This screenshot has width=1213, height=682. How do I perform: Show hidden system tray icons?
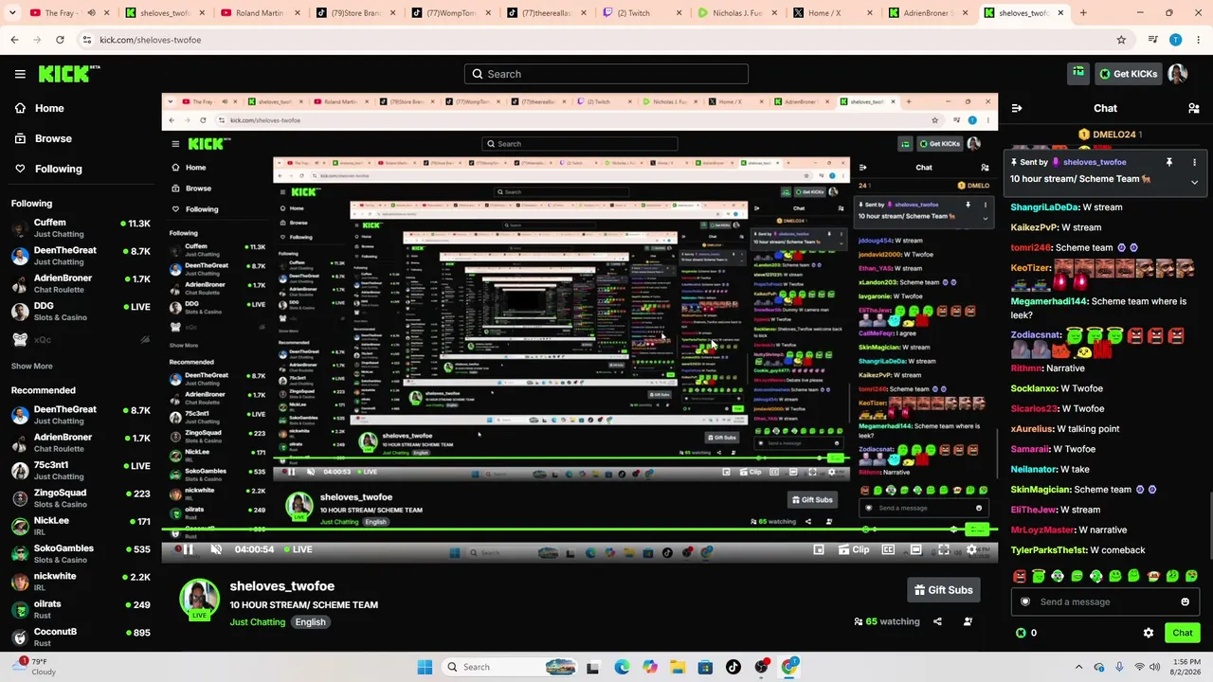1078,667
